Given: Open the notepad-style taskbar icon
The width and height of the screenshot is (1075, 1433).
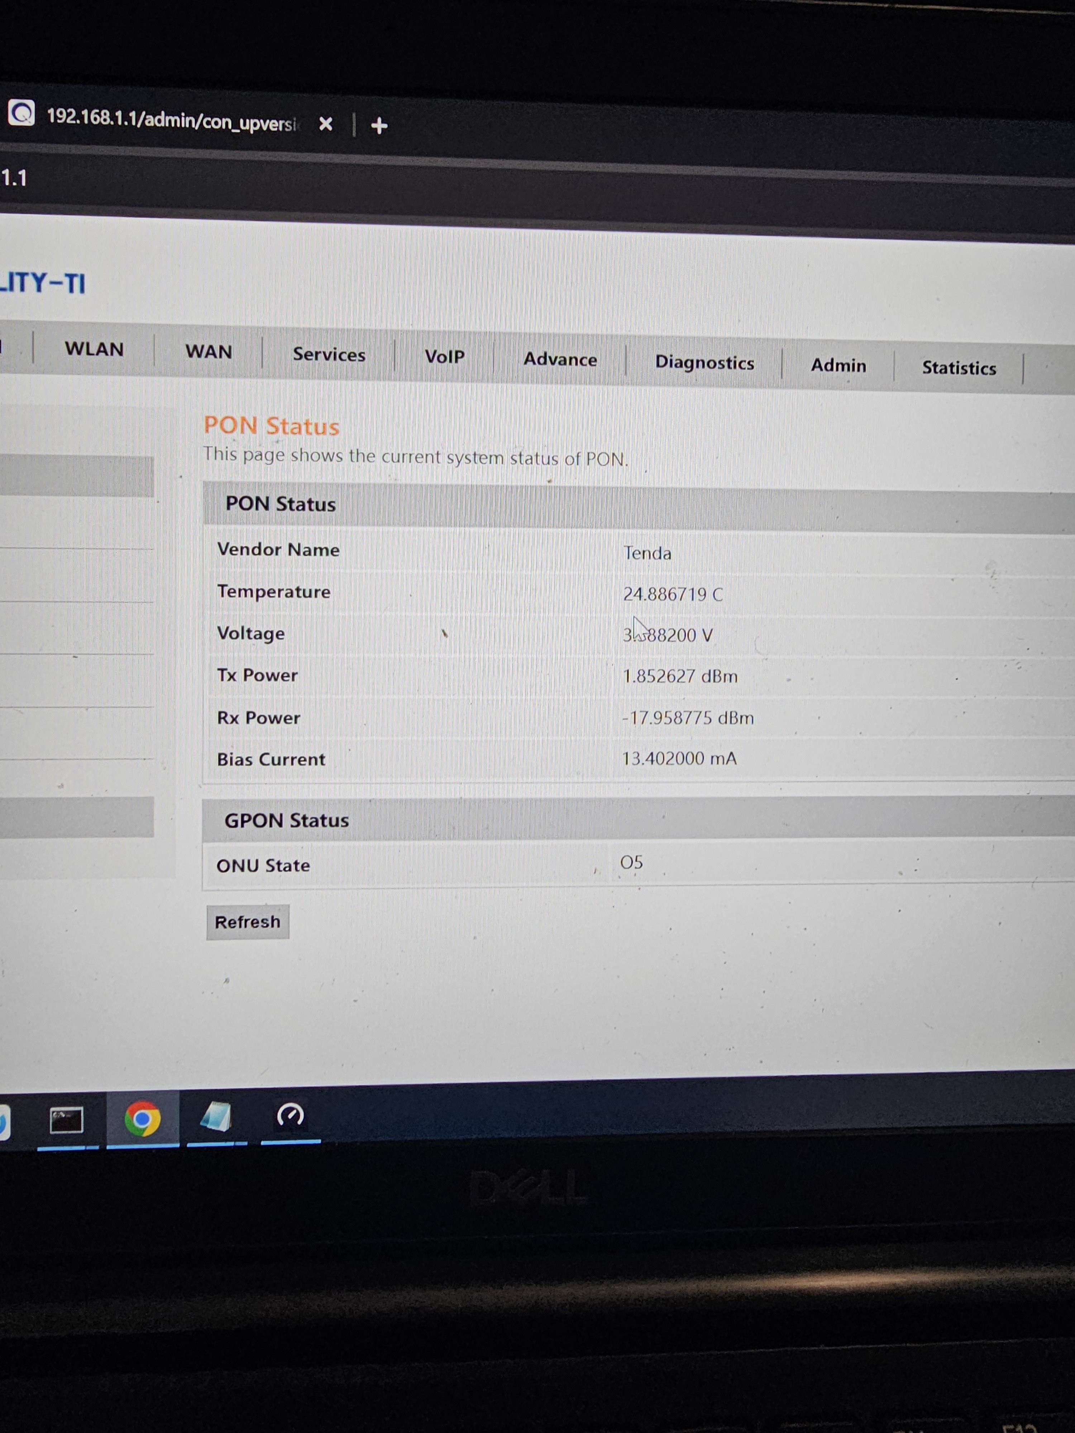Looking at the screenshot, I should [216, 1117].
